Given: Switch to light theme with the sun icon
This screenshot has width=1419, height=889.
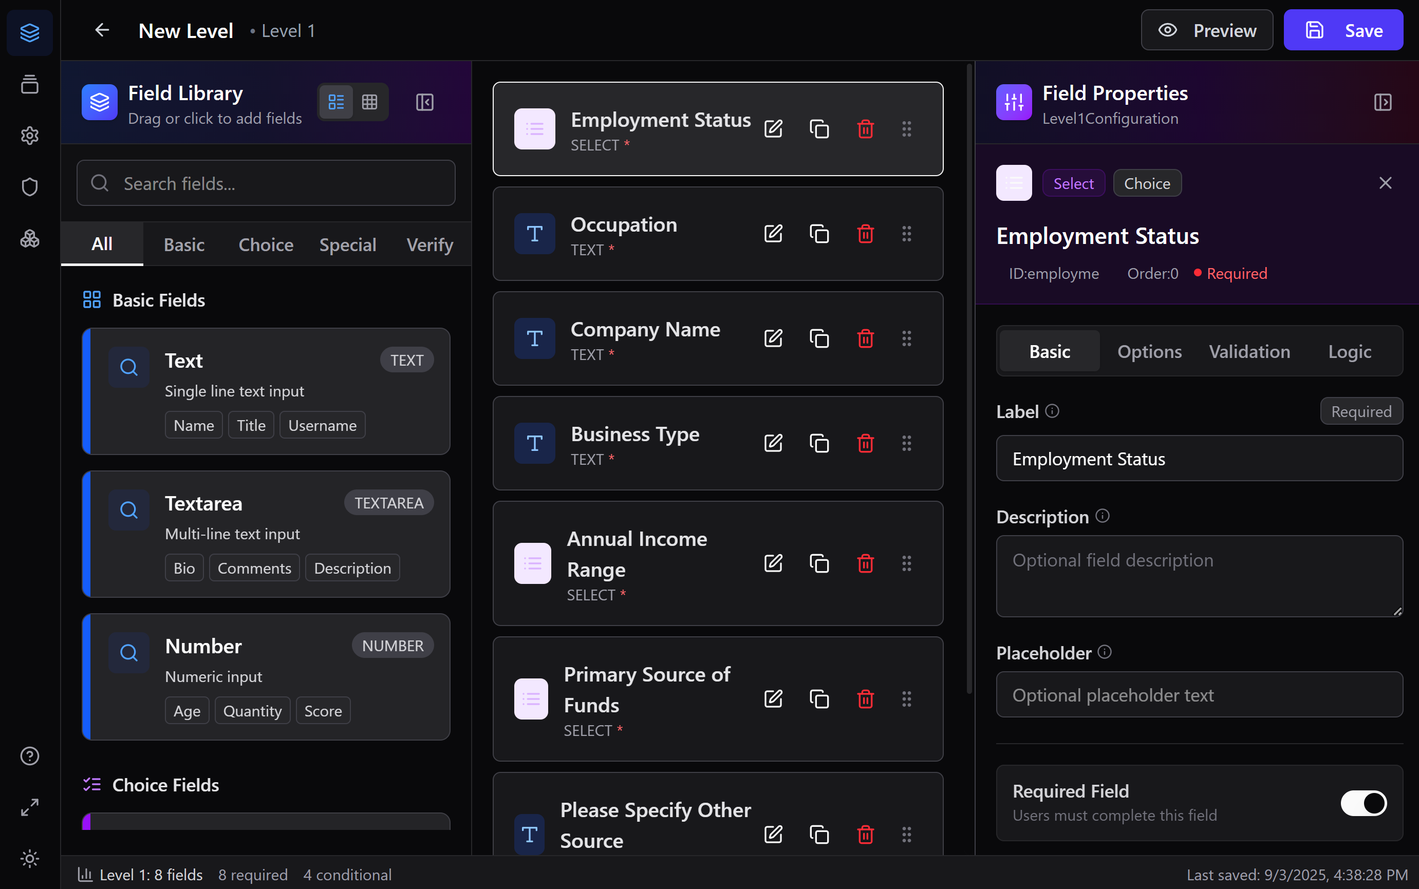Looking at the screenshot, I should click(x=29, y=859).
